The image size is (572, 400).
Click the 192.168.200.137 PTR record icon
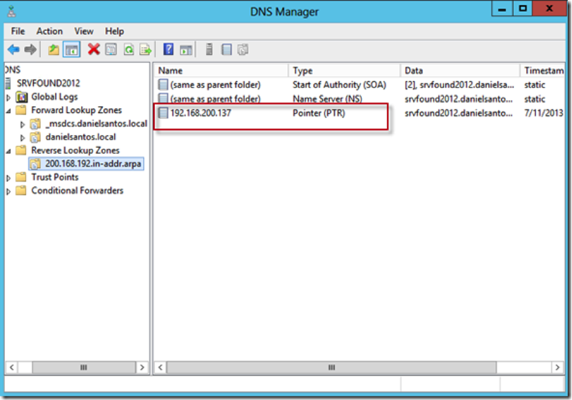click(163, 113)
